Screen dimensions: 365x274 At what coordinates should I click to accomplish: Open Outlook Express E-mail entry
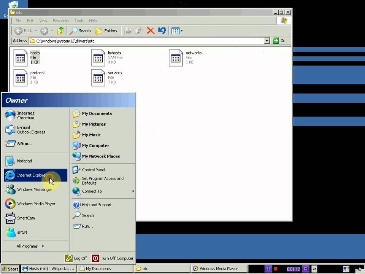(36, 129)
